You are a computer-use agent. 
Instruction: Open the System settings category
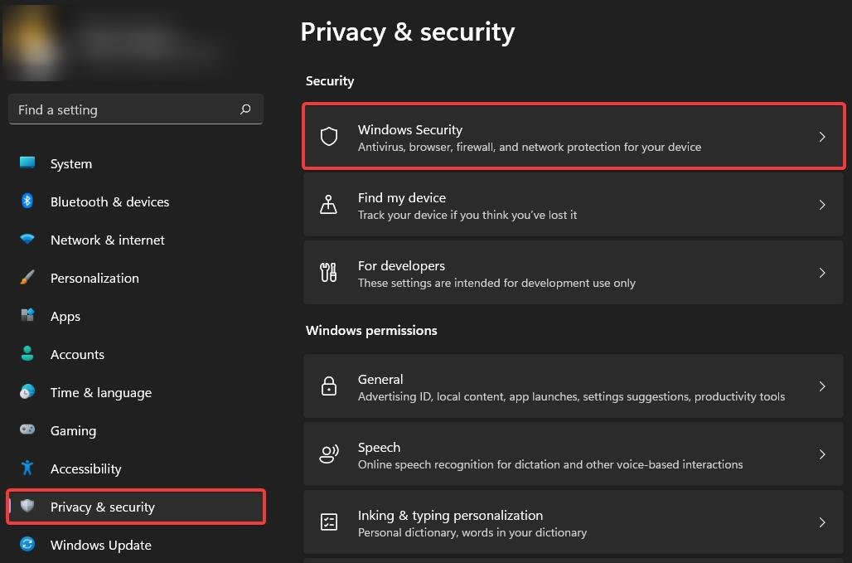click(136, 163)
